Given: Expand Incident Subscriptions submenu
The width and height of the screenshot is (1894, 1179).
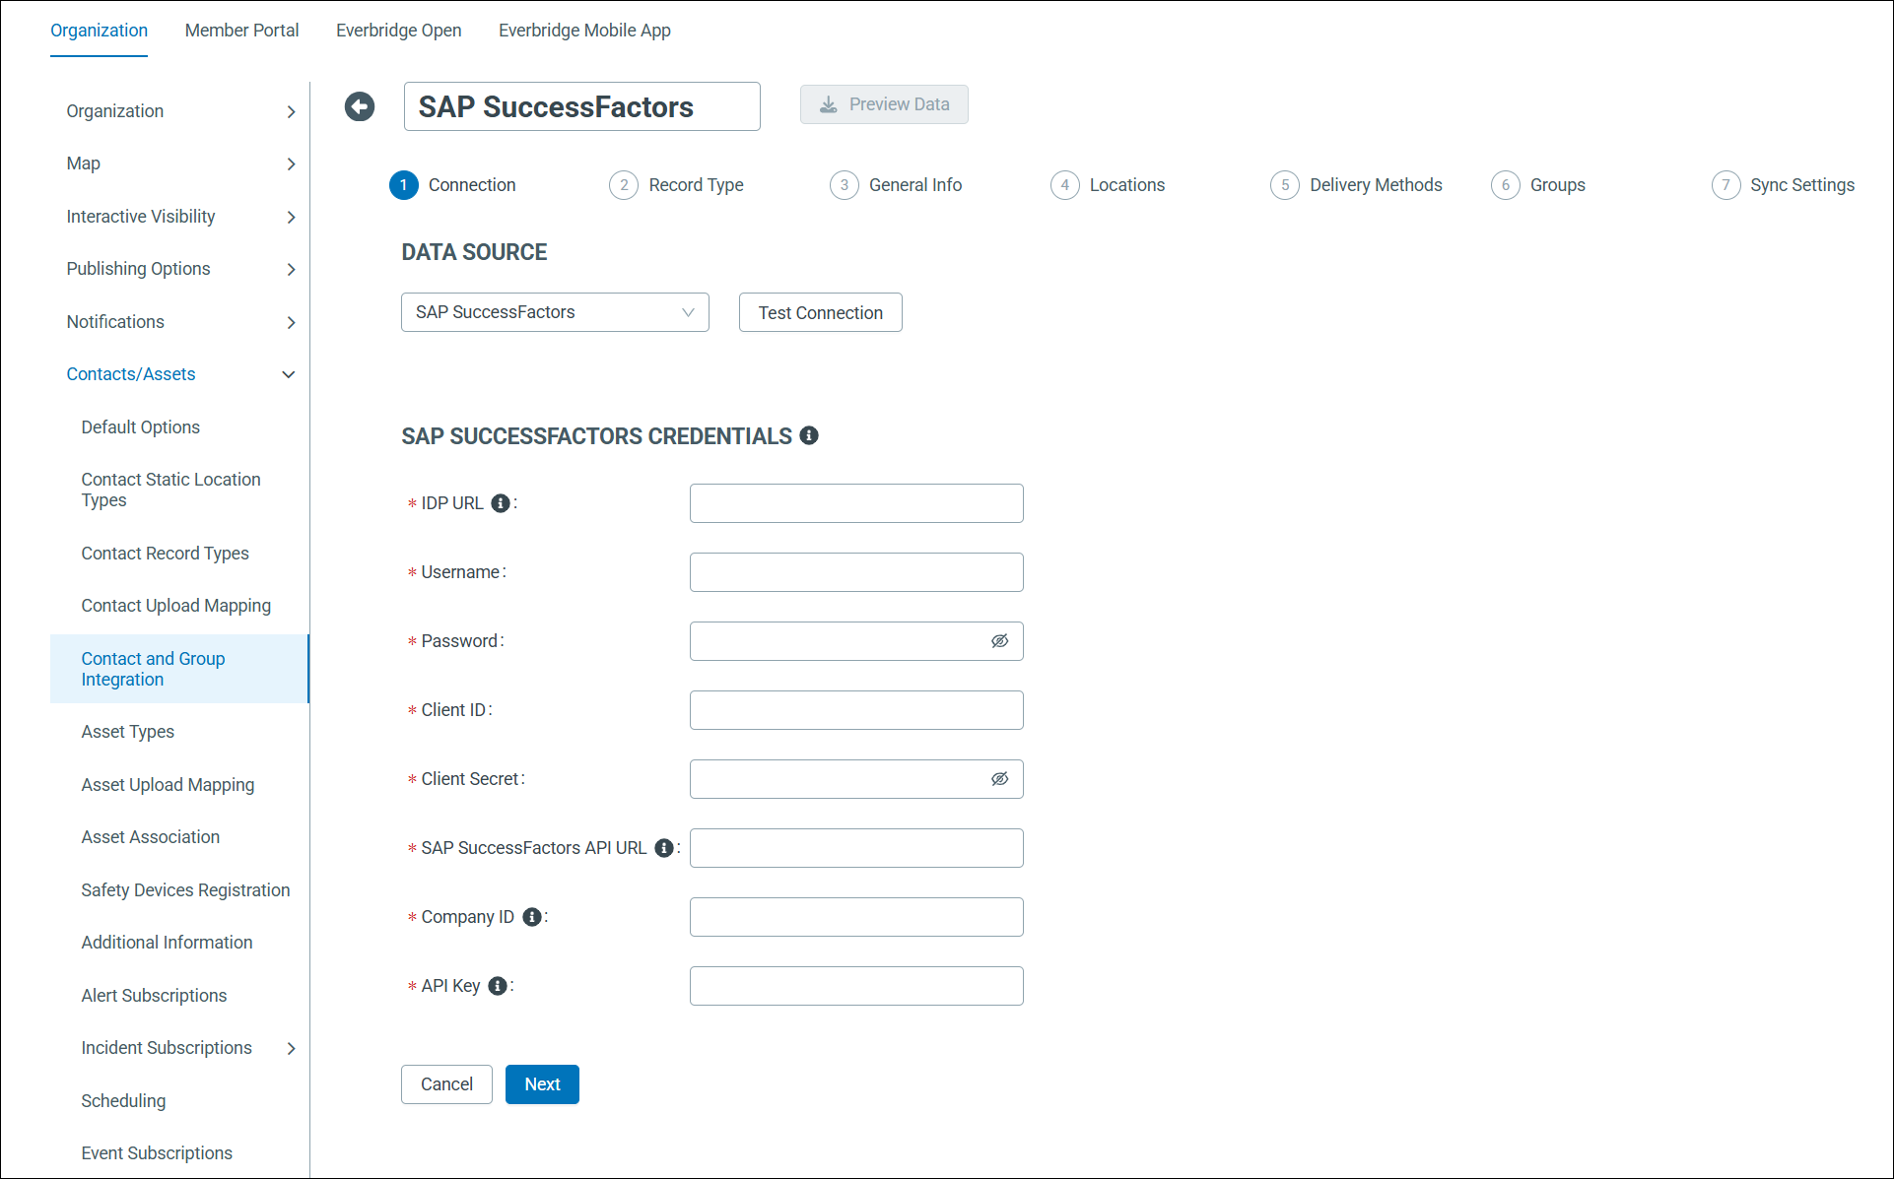Looking at the screenshot, I should pyautogui.click(x=291, y=1048).
